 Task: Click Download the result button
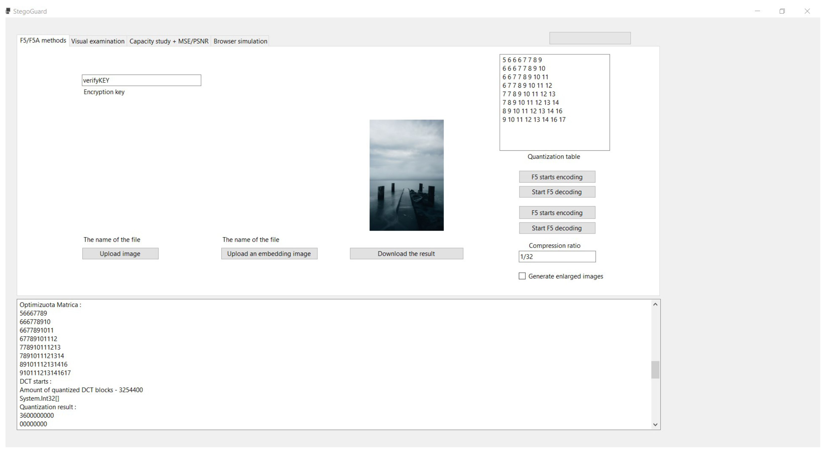coord(406,253)
